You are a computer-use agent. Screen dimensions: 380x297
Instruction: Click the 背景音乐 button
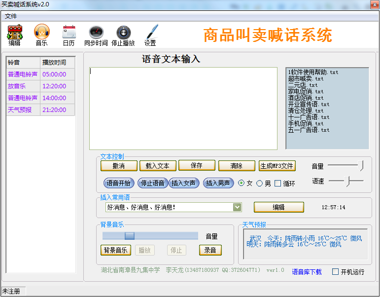pyautogui.click(x=116, y=250)
